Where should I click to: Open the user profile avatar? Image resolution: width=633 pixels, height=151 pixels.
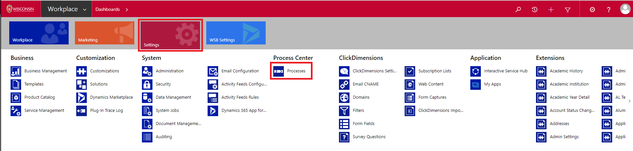pos(625,9)
